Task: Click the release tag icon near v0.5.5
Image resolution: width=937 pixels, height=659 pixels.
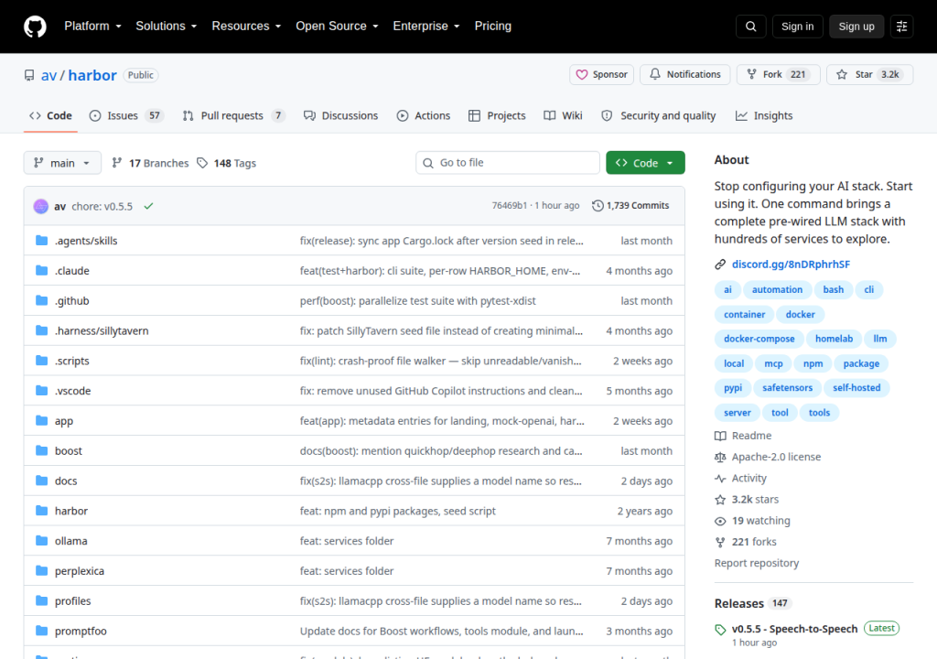Action: point(720,629)
